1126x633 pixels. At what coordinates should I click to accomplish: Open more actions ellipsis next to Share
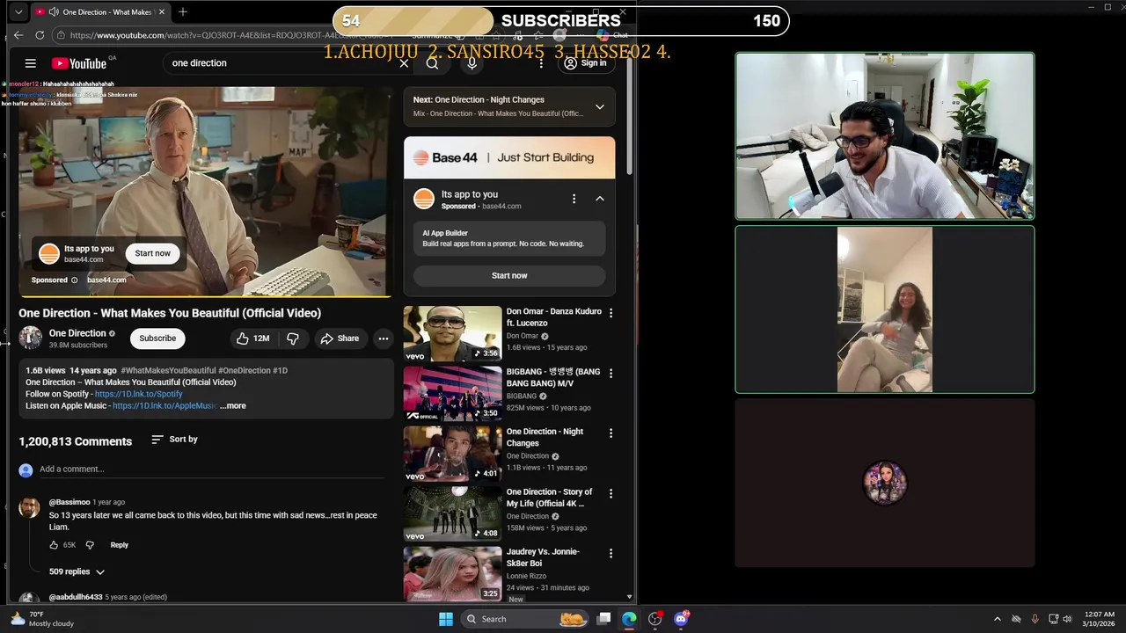click(383, 338)
